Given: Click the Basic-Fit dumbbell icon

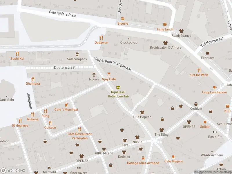Looking at the screenshot, I should pyautogui.click(x=215, y=132).
